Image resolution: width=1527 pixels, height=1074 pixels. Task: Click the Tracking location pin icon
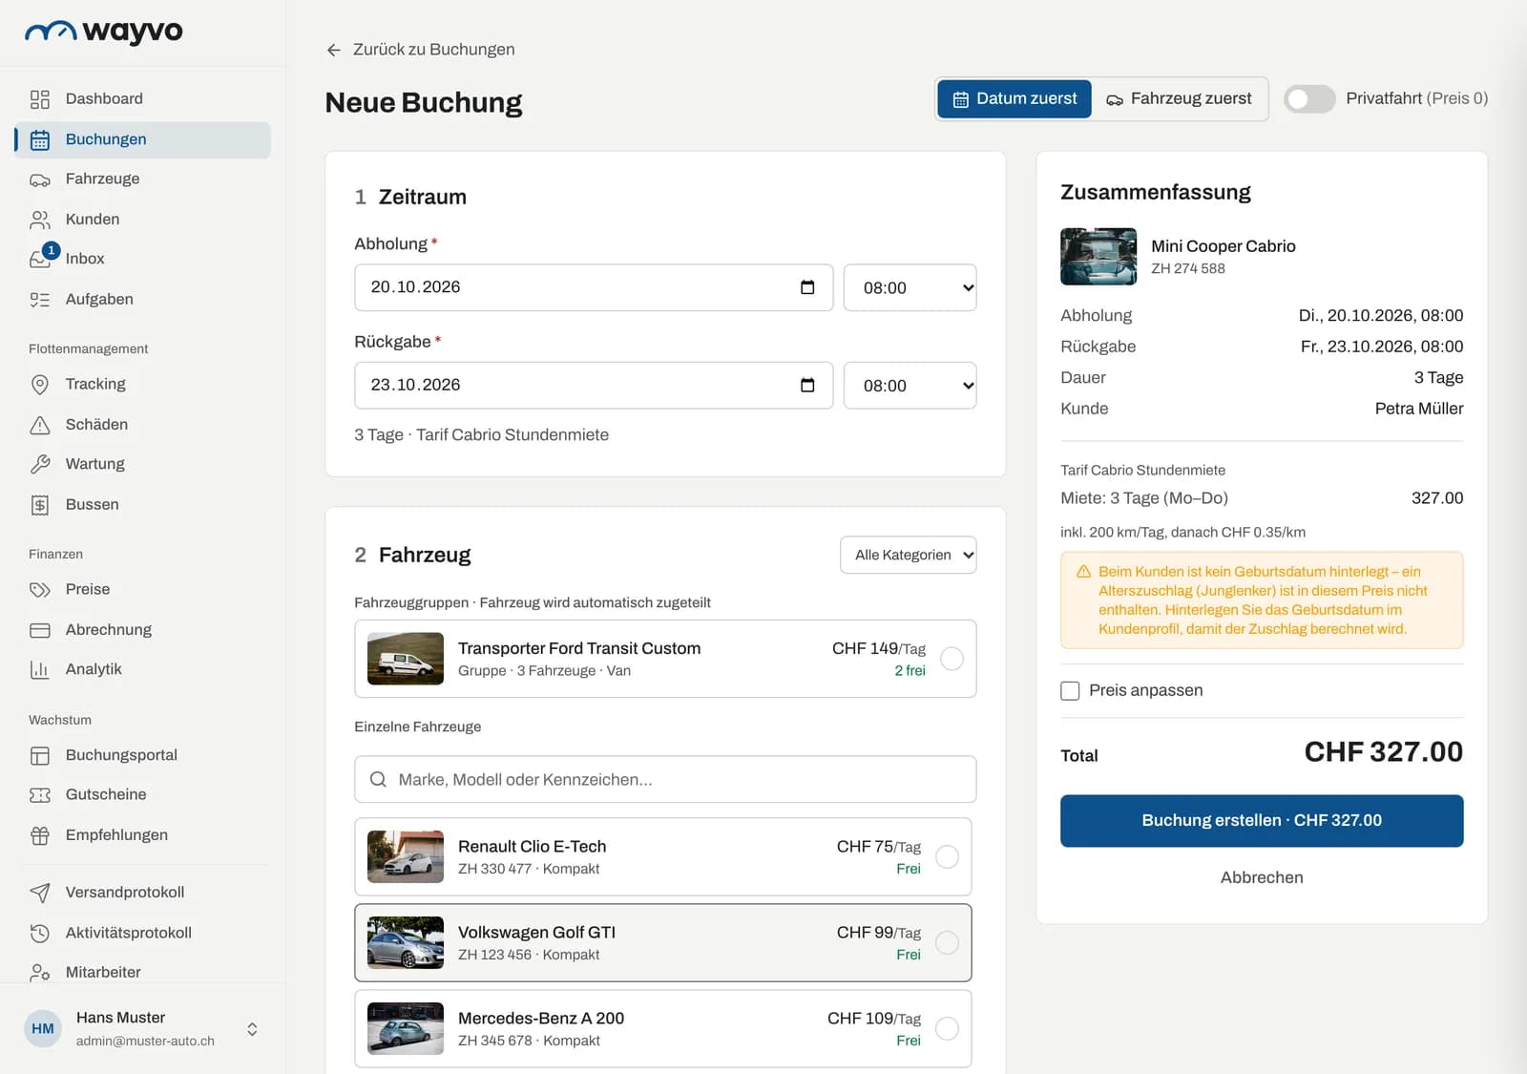click(39, 385)
